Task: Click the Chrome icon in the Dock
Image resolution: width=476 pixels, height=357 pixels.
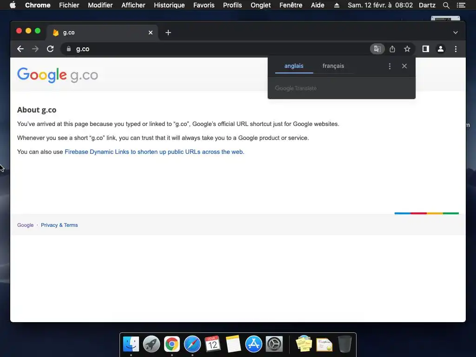Action: click(172, 344)
